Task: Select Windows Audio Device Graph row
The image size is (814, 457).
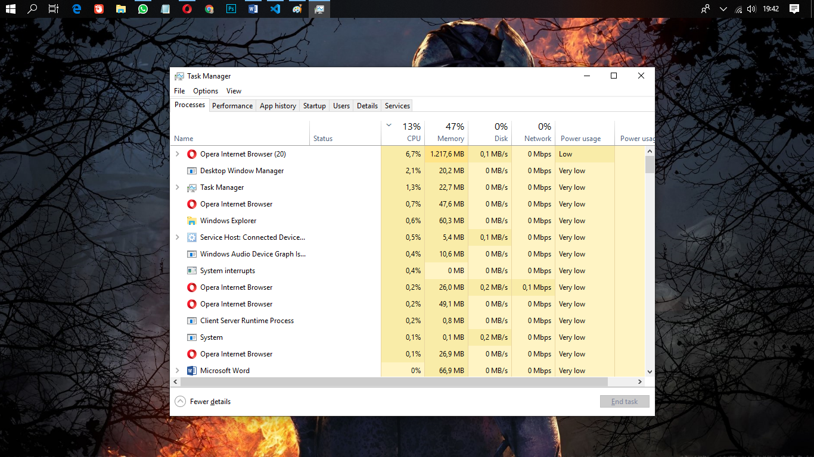Action: pos(408,254)
